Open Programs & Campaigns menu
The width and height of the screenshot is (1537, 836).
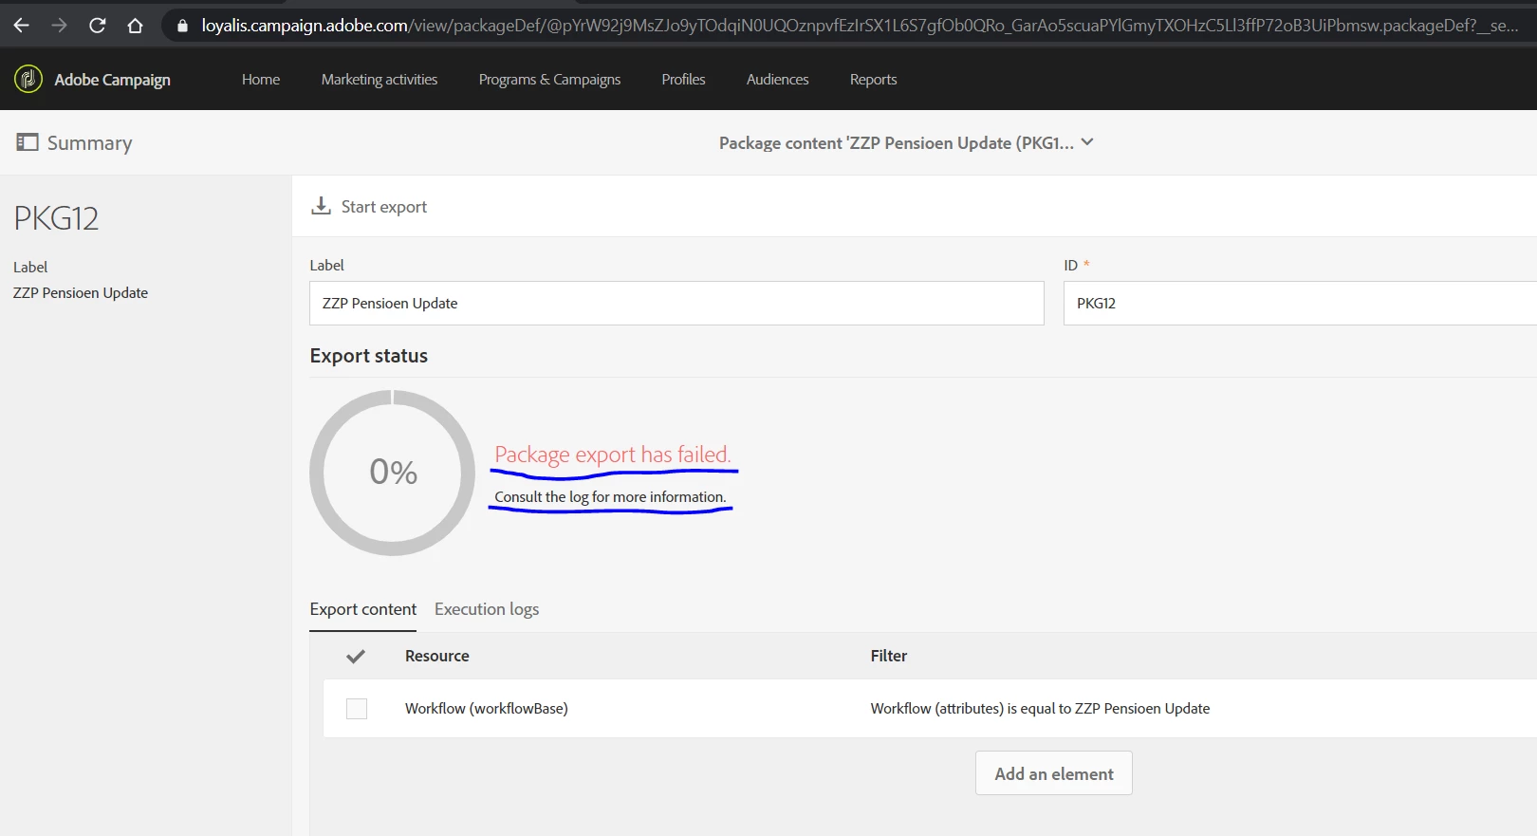[549, 80]
